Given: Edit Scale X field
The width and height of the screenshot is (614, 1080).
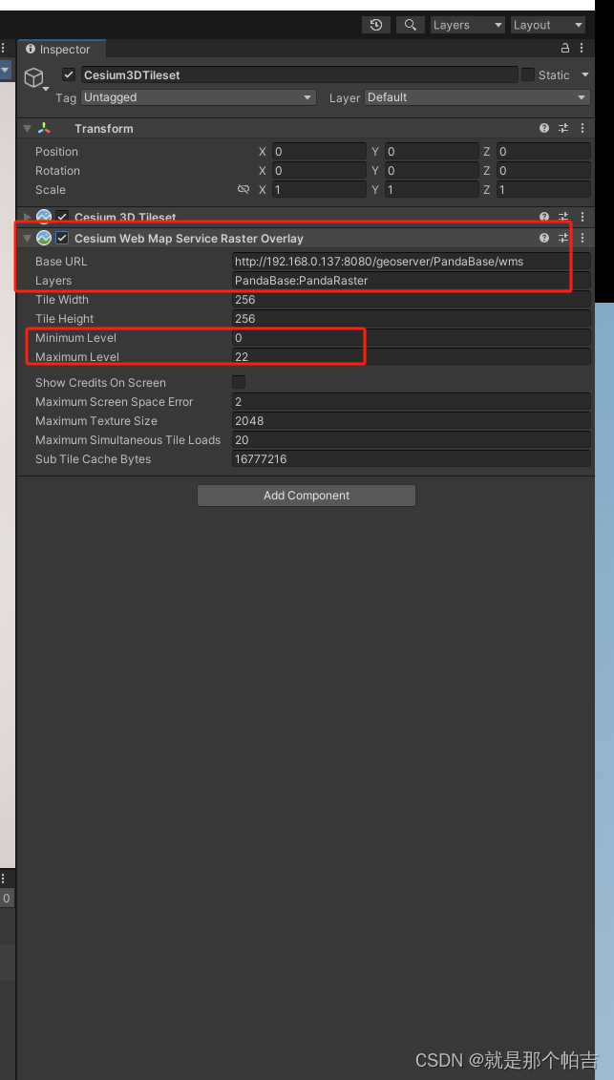Looking at the screenshot, I should click(x=319, y=190).
